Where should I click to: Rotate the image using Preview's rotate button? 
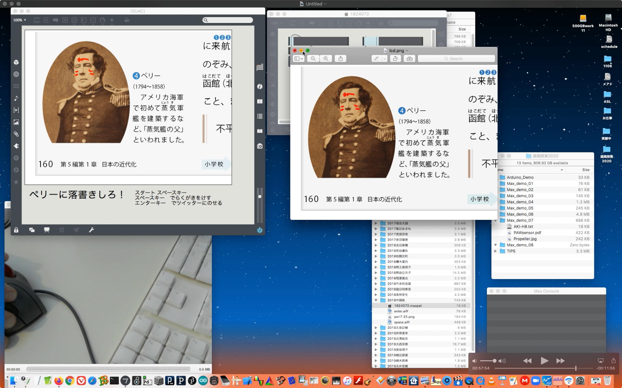(395, 59)
